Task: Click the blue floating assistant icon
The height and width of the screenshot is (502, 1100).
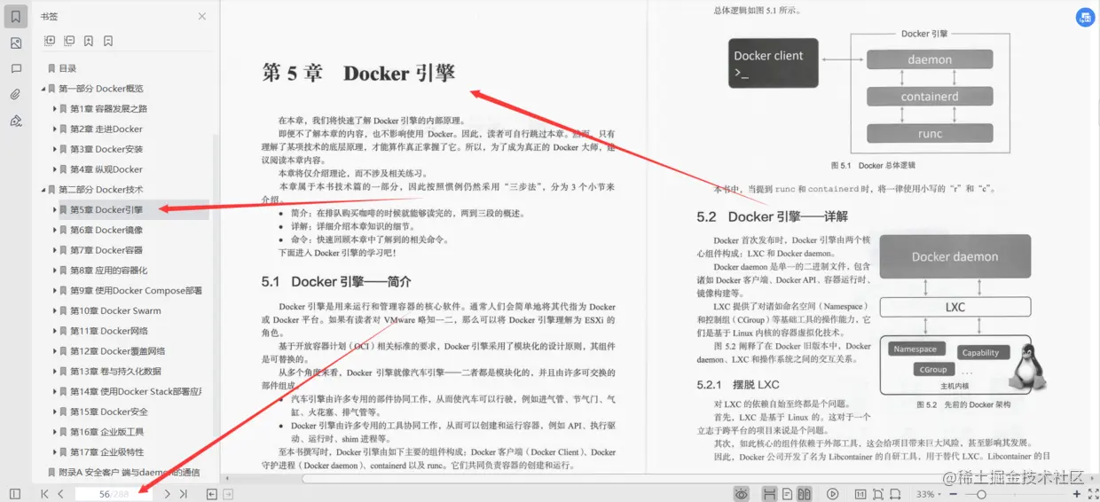Action: (x=1084, y=17)
